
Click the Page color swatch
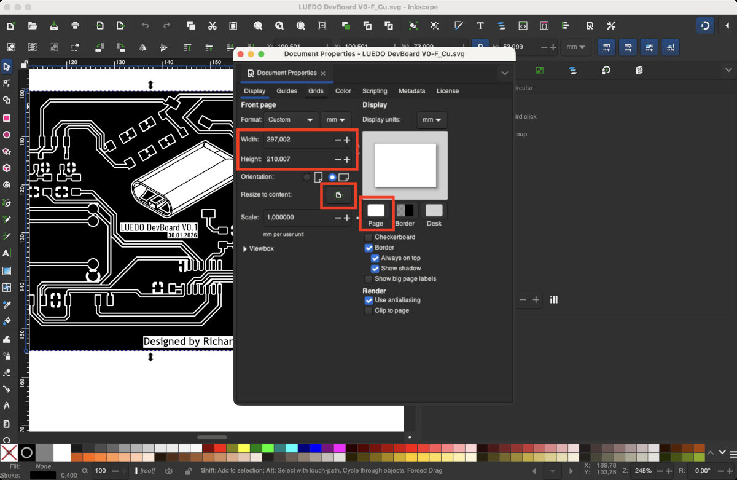tap(376, 210)
